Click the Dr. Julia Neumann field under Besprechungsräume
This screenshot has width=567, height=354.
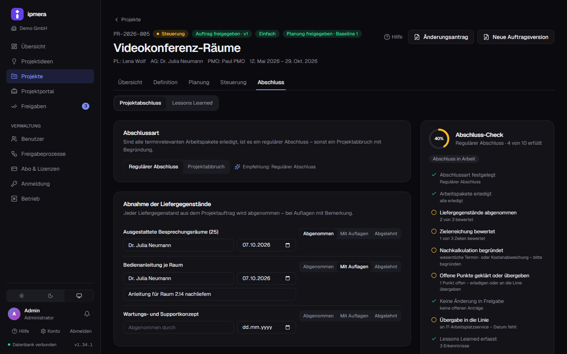pos(178,245)
